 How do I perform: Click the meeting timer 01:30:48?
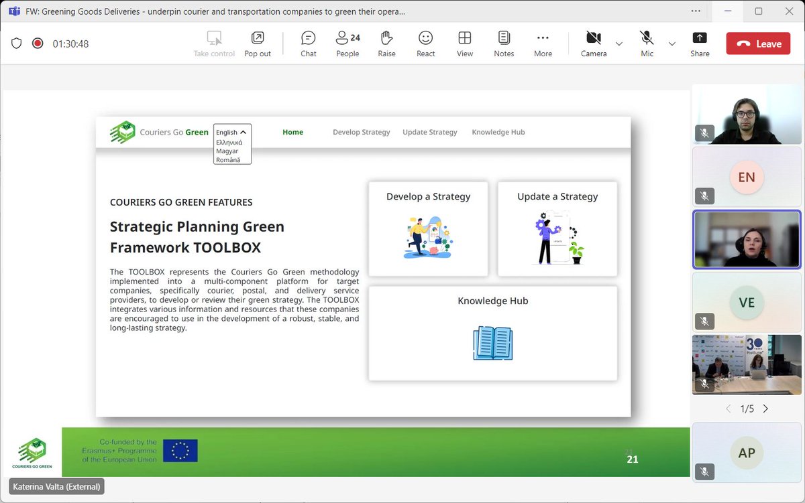71,44
